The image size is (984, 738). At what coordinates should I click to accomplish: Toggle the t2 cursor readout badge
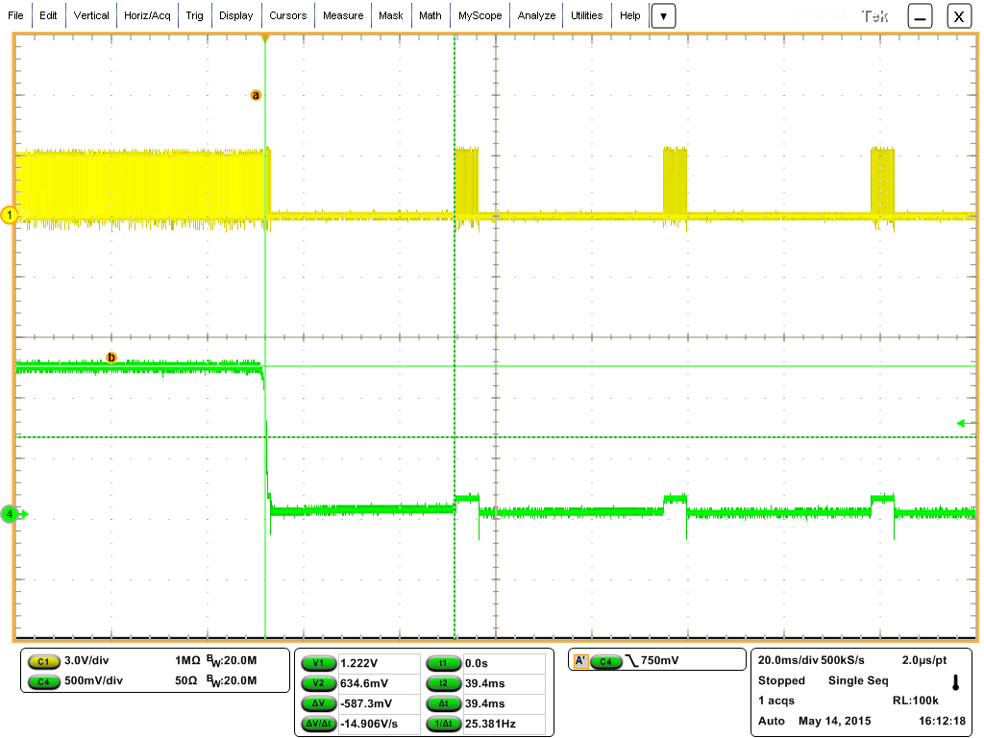tap(443, 682)
